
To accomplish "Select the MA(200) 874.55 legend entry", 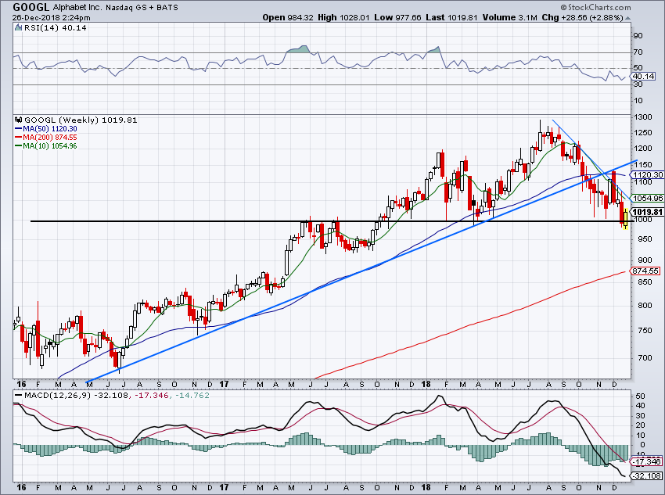I will (46, 138).
